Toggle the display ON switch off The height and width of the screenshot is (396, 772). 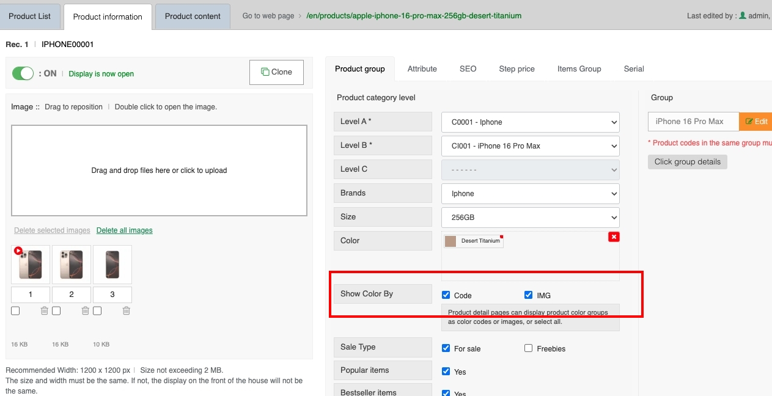pos(23,73)
